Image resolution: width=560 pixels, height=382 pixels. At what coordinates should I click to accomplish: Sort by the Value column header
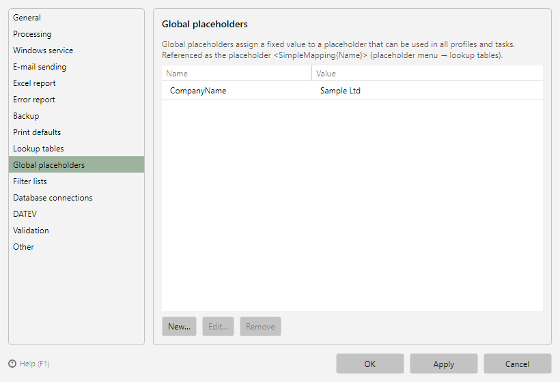[x=428, y=74]
